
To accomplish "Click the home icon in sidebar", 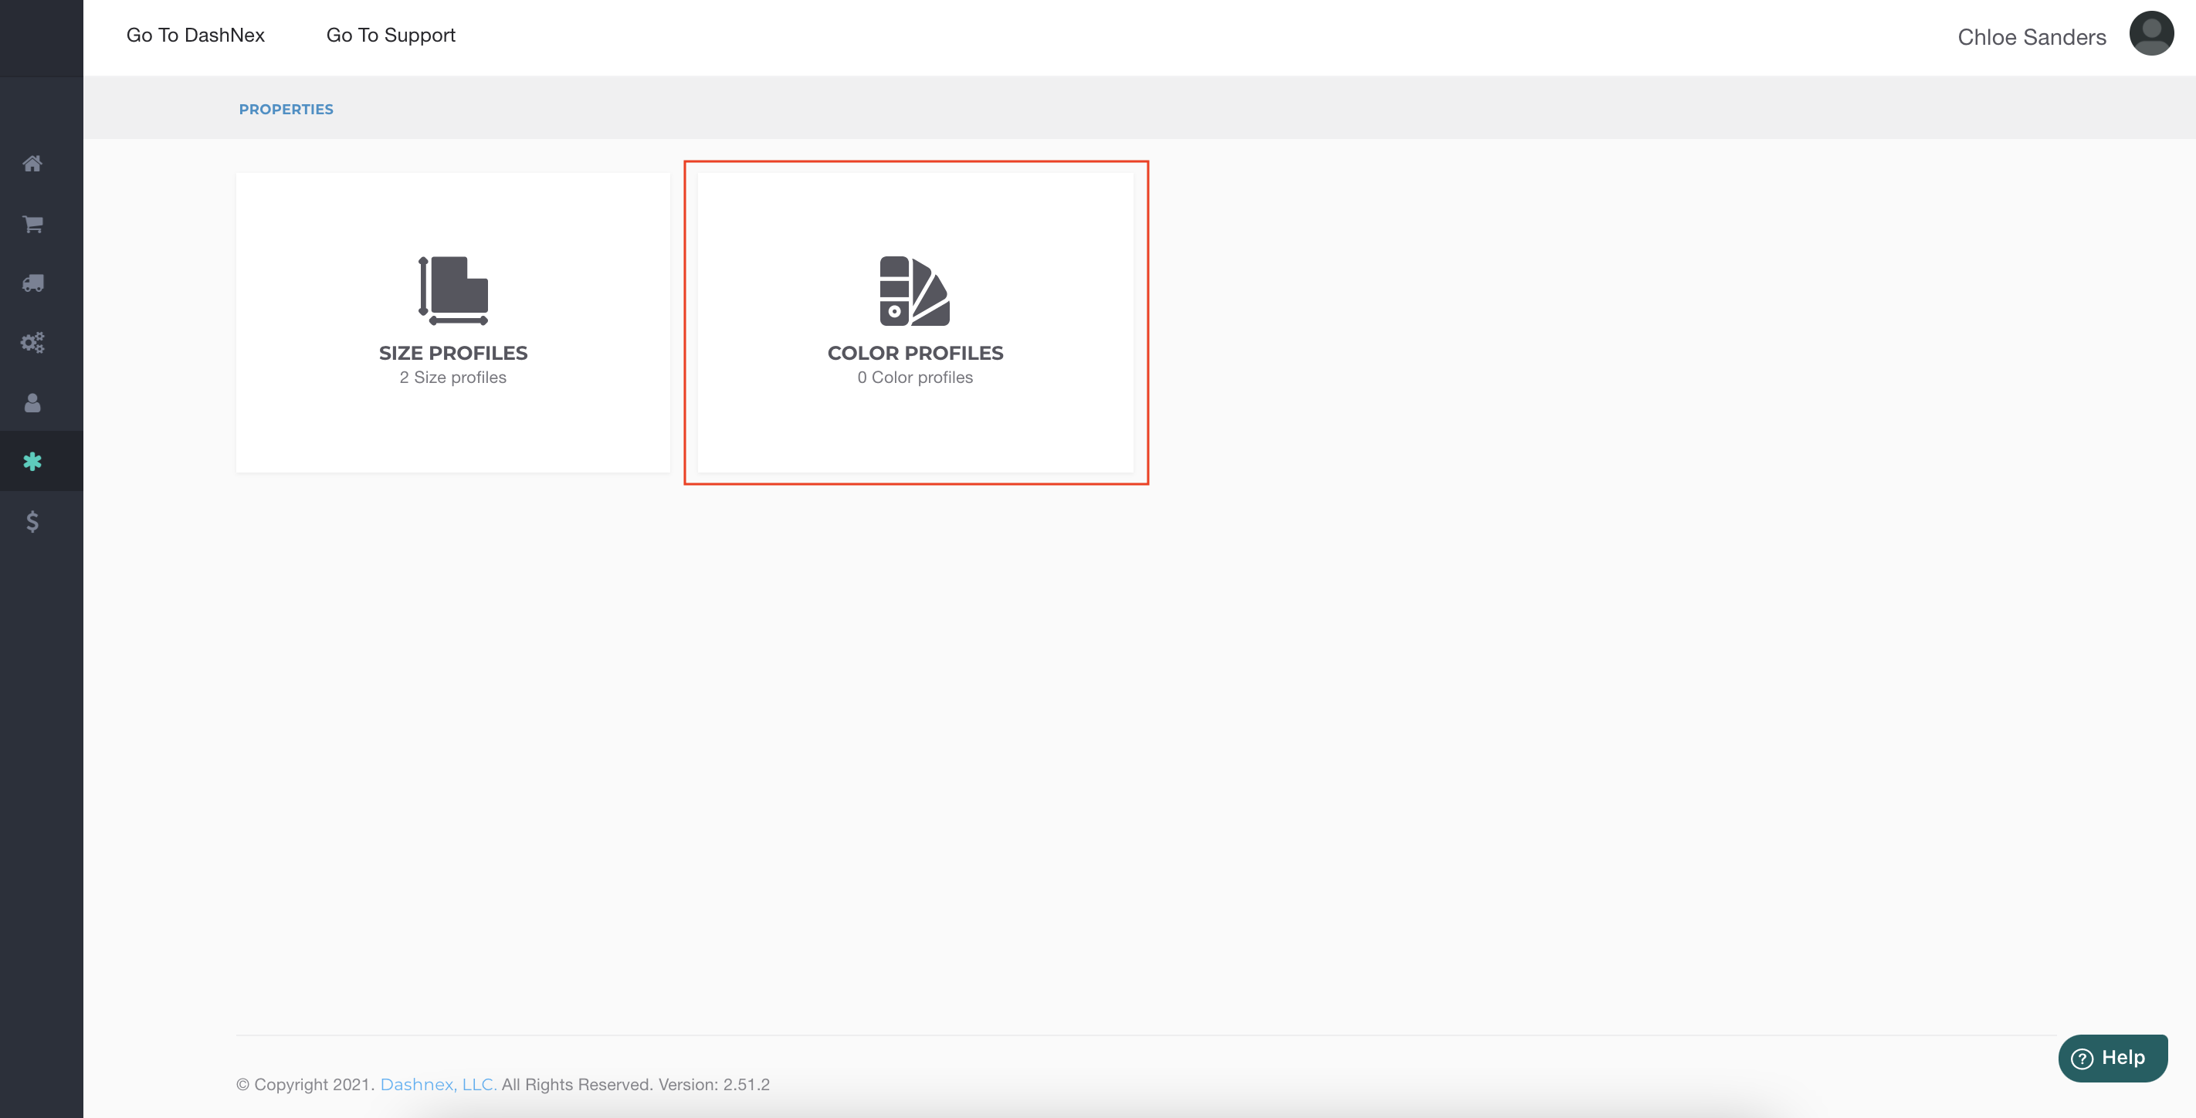I will click(32, 163).
